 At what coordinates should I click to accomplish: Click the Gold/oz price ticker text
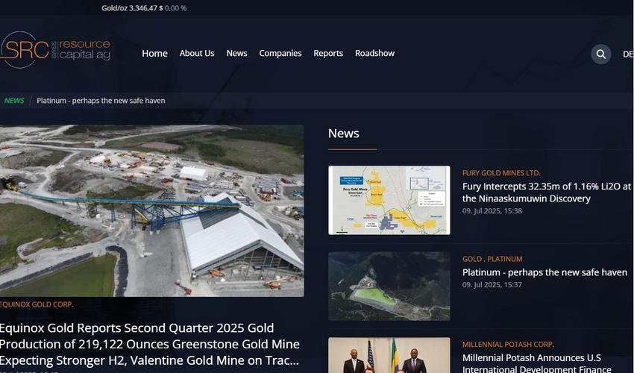click(143, 7)
